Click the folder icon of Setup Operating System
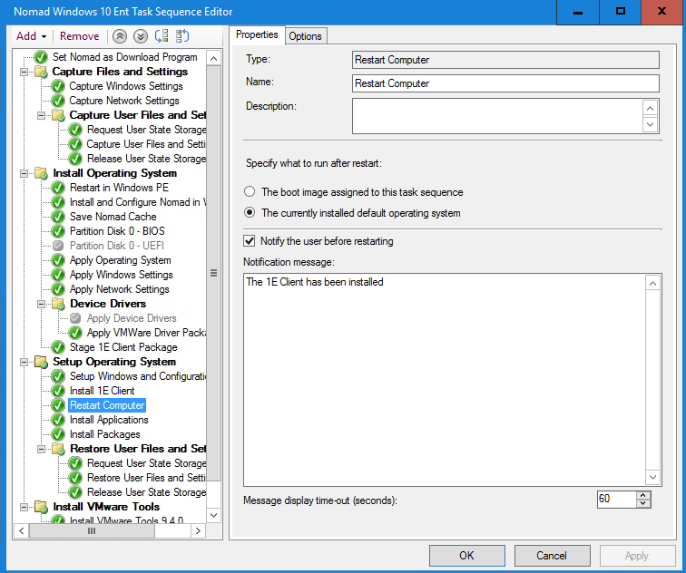 coord(42,362)
